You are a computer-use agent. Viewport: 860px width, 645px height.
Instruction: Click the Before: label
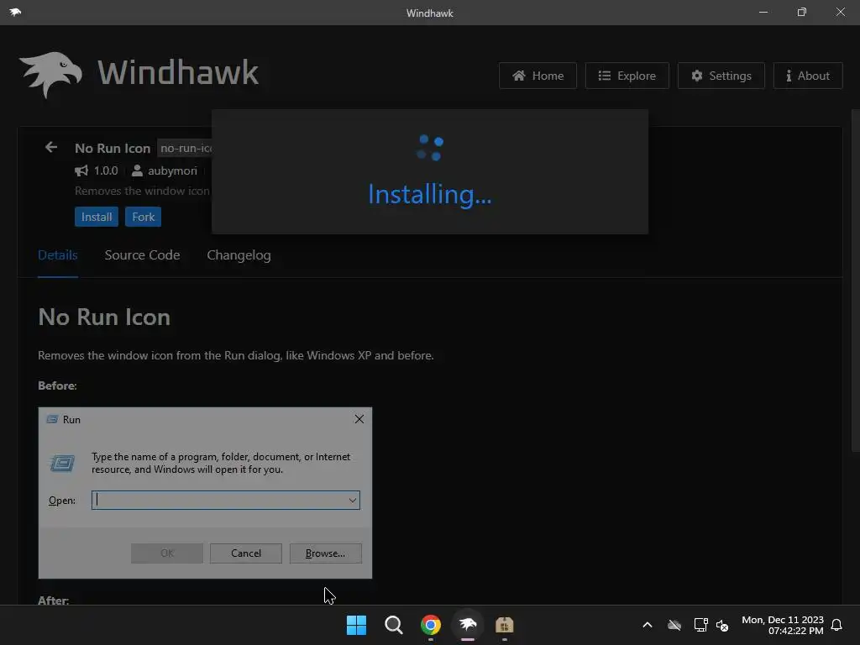click(x=58, y=385)
